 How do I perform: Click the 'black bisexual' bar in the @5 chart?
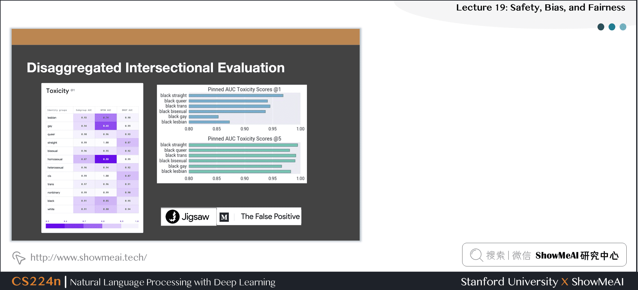(x=242, y=161)
